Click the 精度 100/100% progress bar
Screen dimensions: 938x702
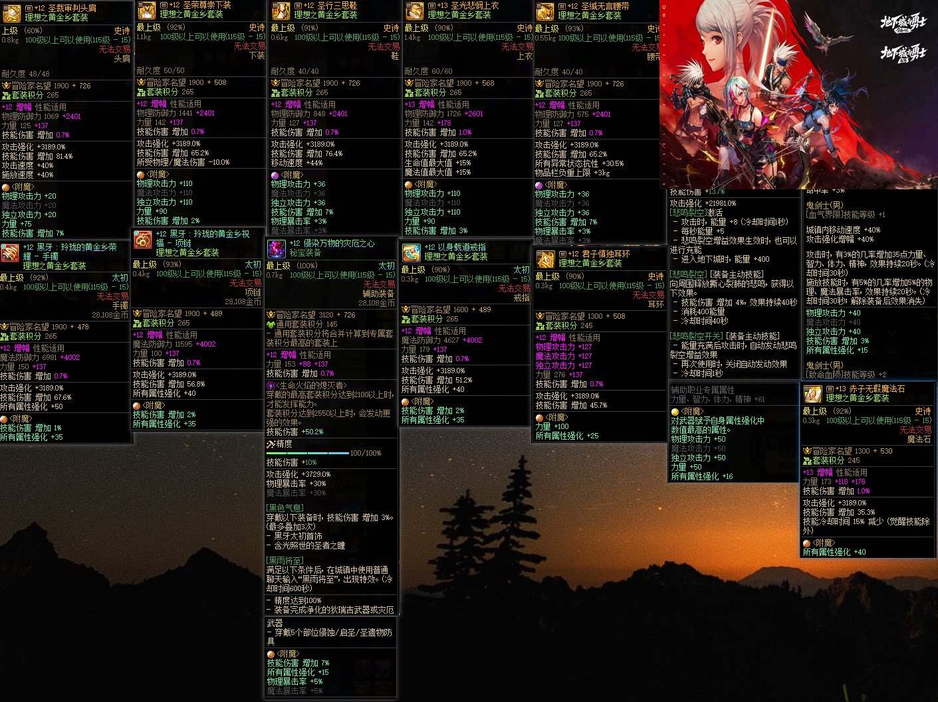pyautogui.click(x=307, y=453)
